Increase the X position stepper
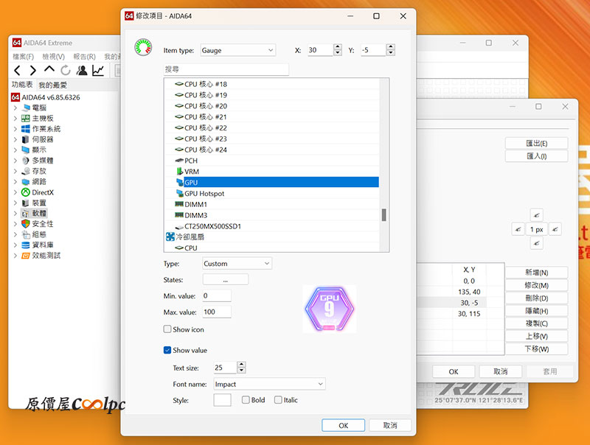Screen dimensions: 590x445 tap(338, 47)
